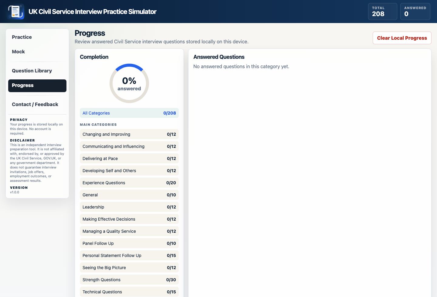
Task: Pick the Panel Follow Up category
Action: [129, 243]
